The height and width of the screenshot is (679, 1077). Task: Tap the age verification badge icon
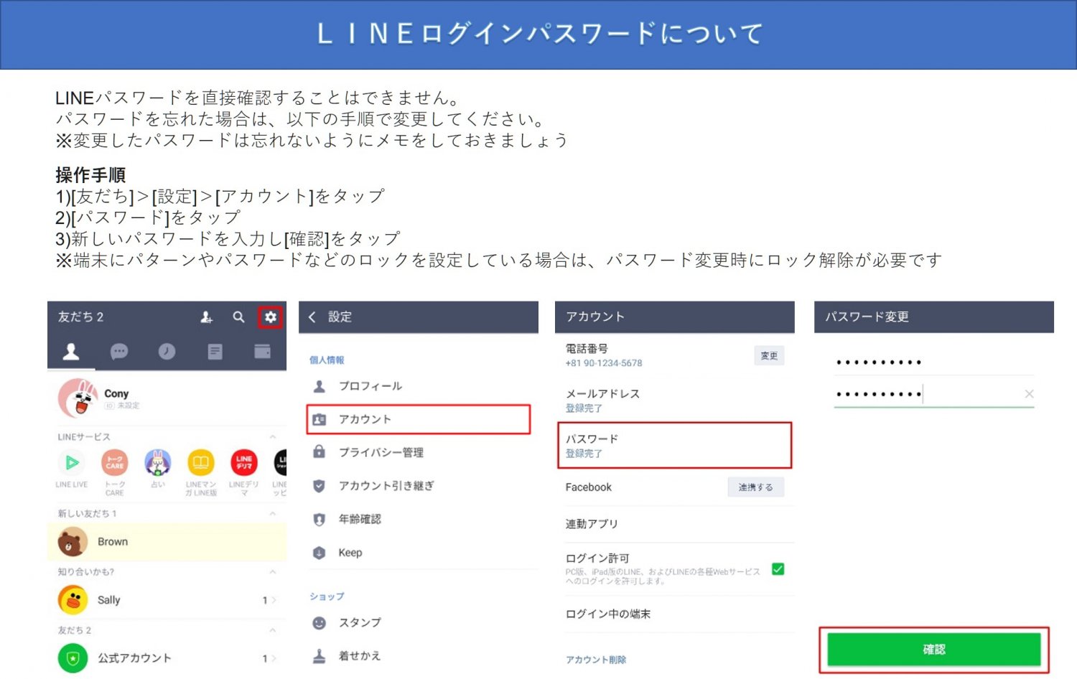point(320,519)
